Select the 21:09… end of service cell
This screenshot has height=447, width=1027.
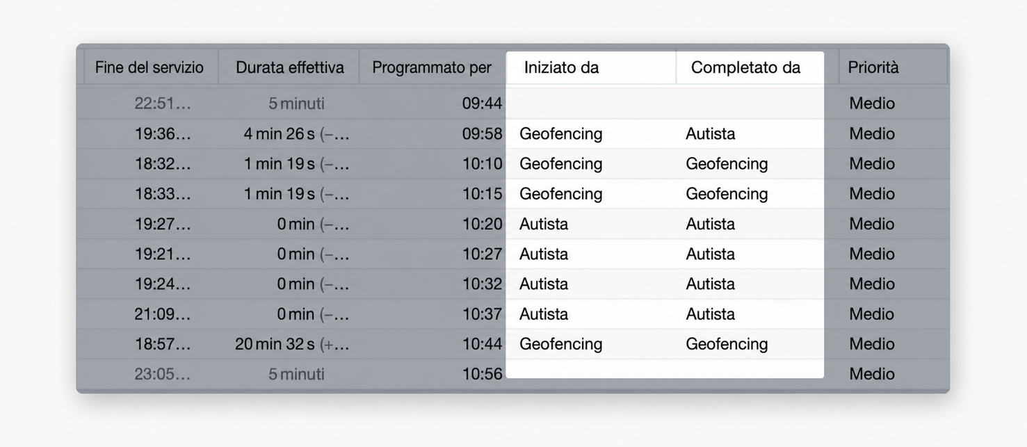pos(163,314)
